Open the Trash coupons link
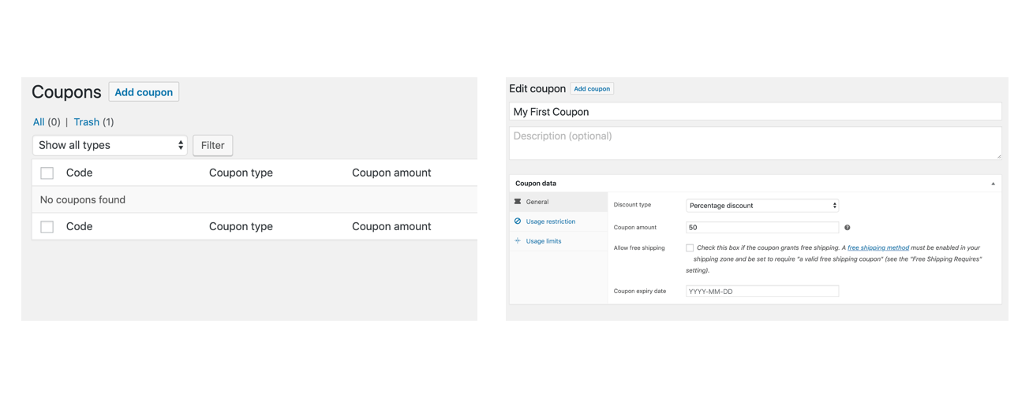 coord(87,122)
